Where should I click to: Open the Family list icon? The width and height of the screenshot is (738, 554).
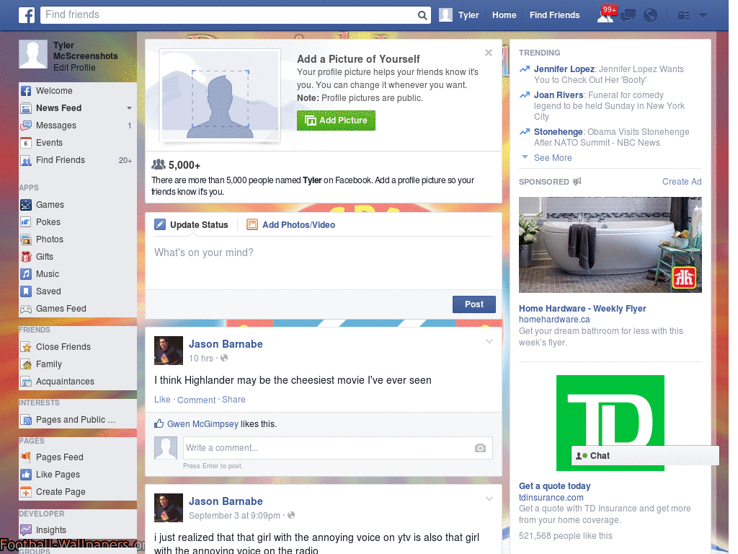pos(26,364)
